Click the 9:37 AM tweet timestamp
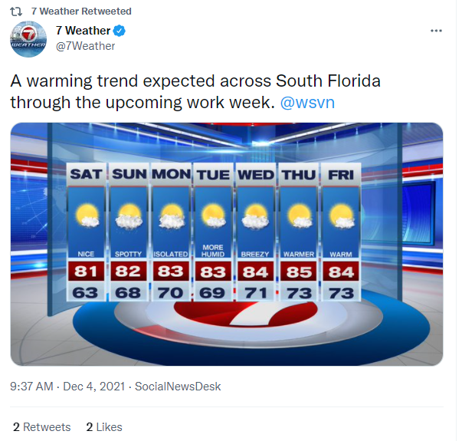The height and width of the screenshot is (441, 462). (31, 387)
